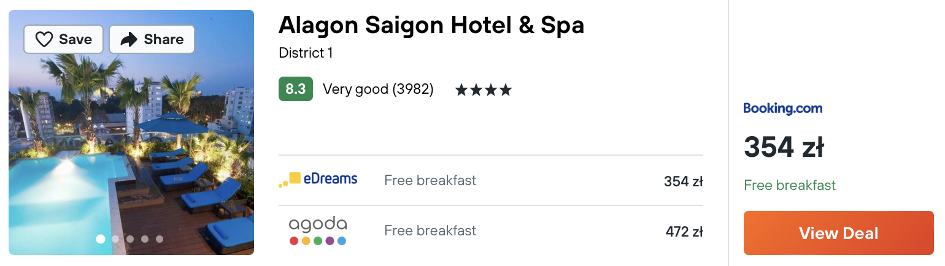Click the Booking.com 354 zł price
The width and height of the screenshot is (945, 266).
pos(784,147)
